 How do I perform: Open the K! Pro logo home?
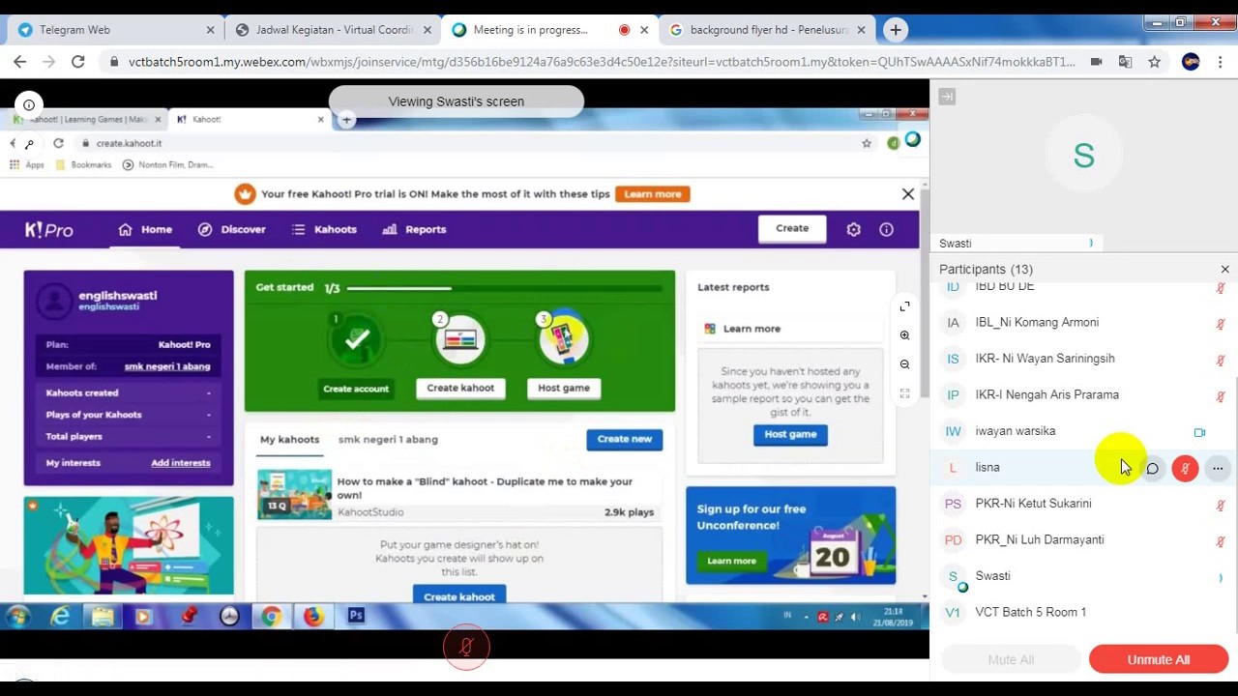(49, 230)
